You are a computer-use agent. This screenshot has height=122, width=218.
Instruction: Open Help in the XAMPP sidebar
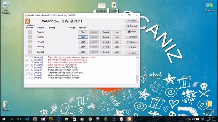click(132, 47)
